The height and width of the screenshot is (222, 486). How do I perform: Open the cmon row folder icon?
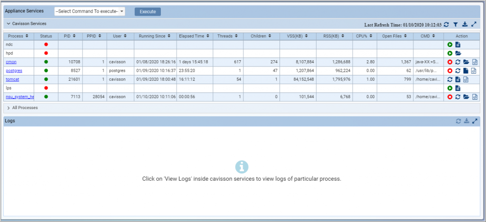466,62
